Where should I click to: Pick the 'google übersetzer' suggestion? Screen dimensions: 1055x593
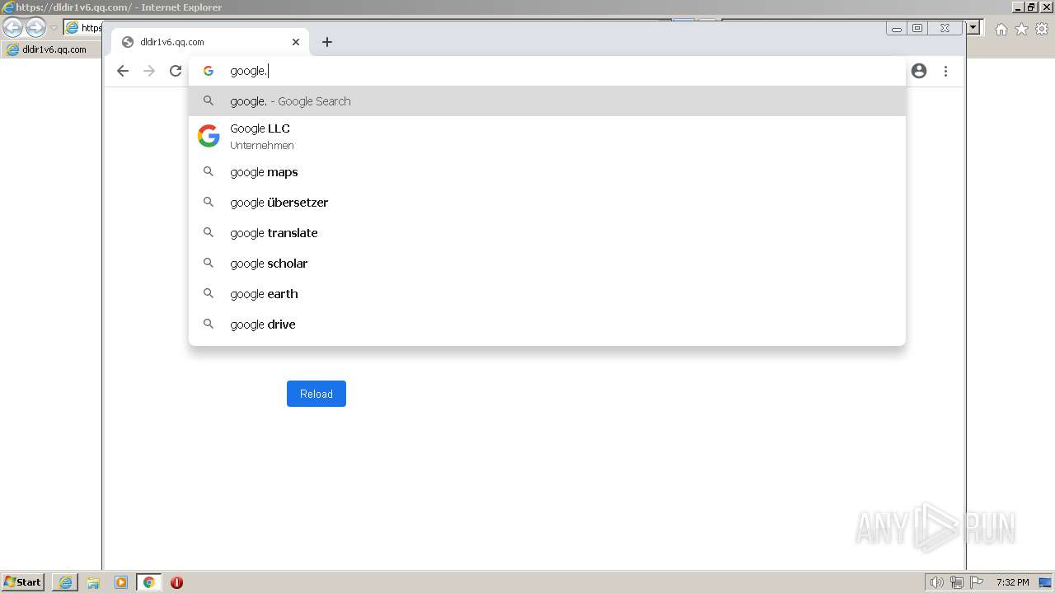click(x=547, y=203)
